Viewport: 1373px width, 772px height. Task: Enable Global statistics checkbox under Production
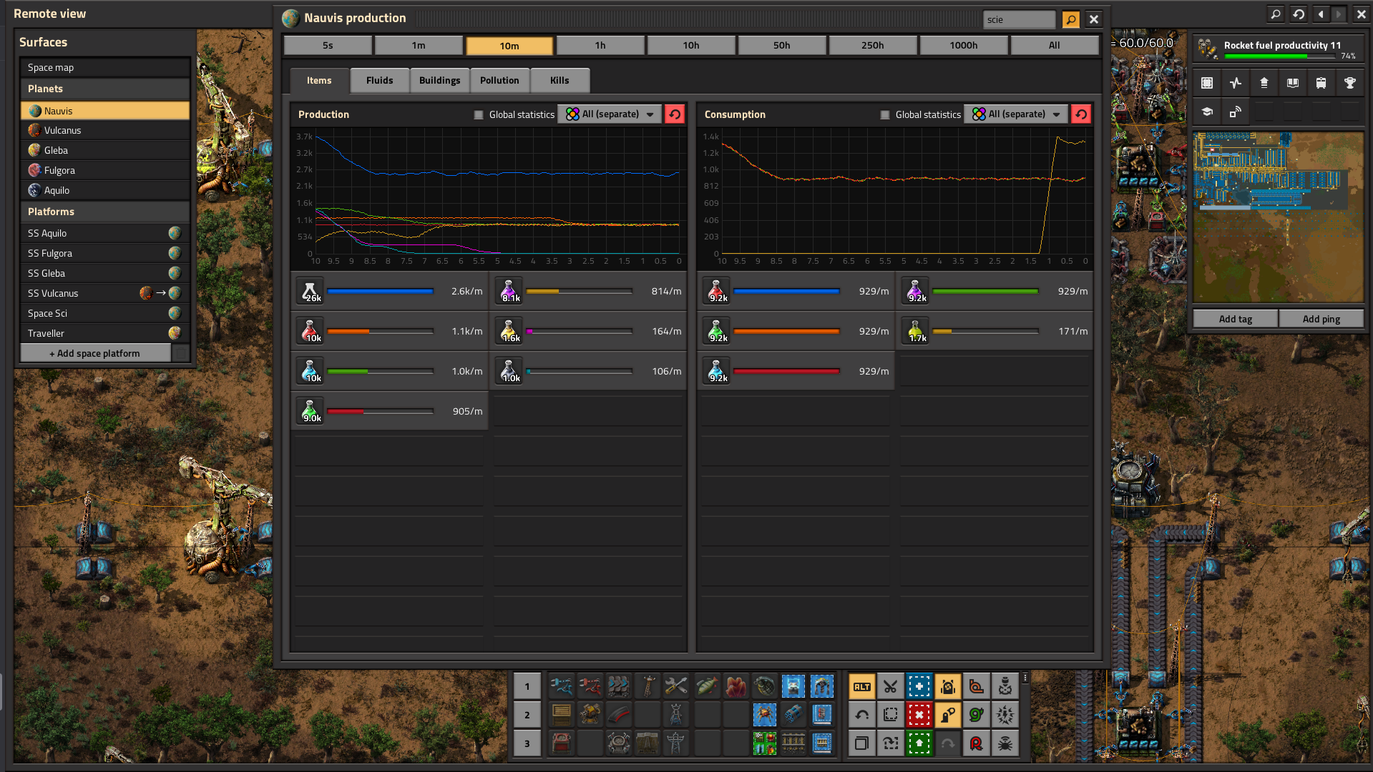click(479, 114)
